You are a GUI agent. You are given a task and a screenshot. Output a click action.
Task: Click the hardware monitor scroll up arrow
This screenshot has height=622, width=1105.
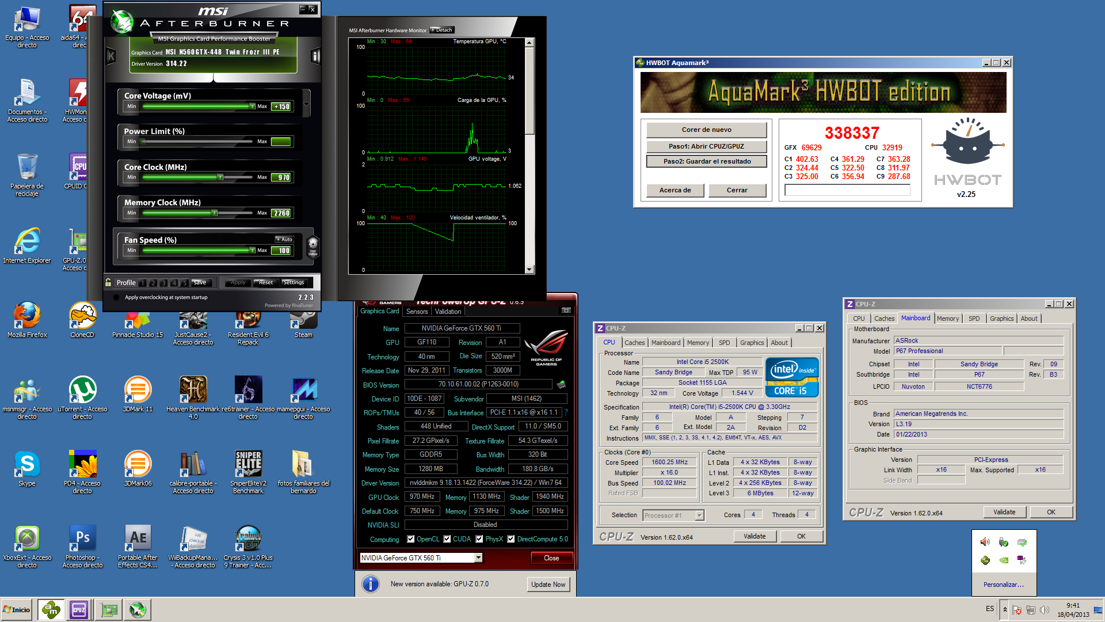point(529,43)
